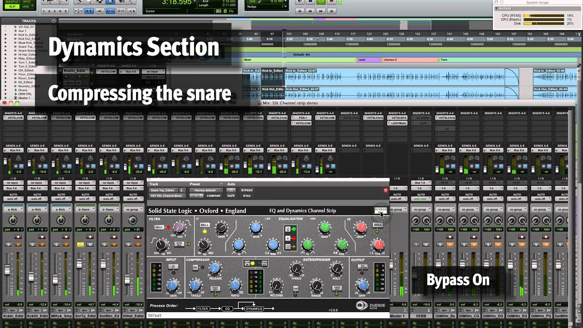Toggle the LF BELL button
The height and width of the screenshot is (328, 583).
pyautogui.click(x=205, y=225)
